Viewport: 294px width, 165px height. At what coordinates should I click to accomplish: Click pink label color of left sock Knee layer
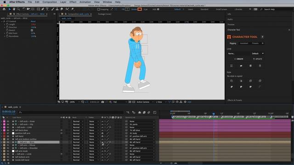tap(4, 121)
